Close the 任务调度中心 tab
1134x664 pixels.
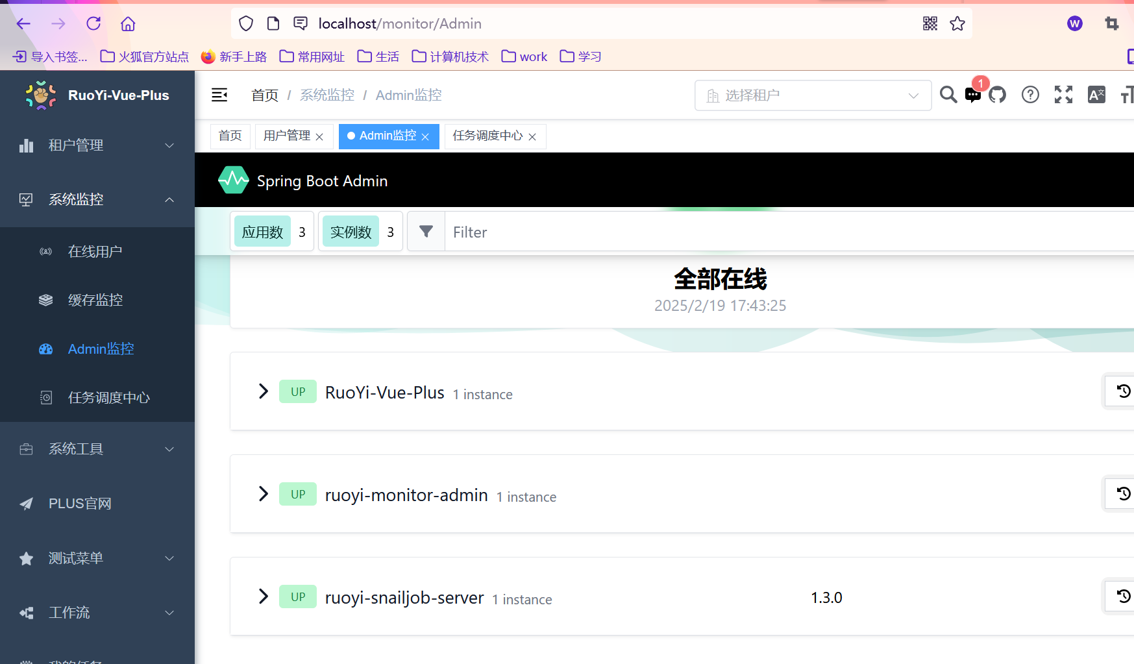click(532, 137)
